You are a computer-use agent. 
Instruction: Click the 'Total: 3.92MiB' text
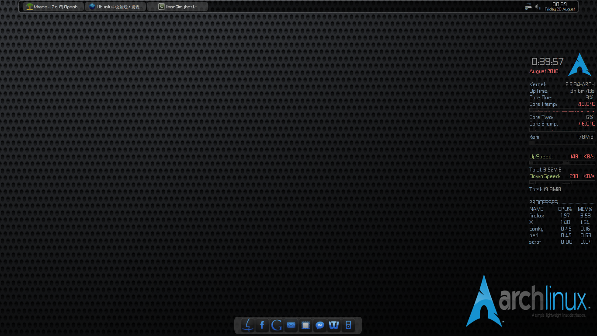click(545, 170)
